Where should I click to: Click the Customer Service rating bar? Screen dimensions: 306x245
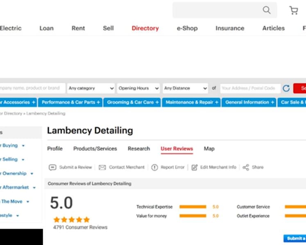tap(295, 207)
